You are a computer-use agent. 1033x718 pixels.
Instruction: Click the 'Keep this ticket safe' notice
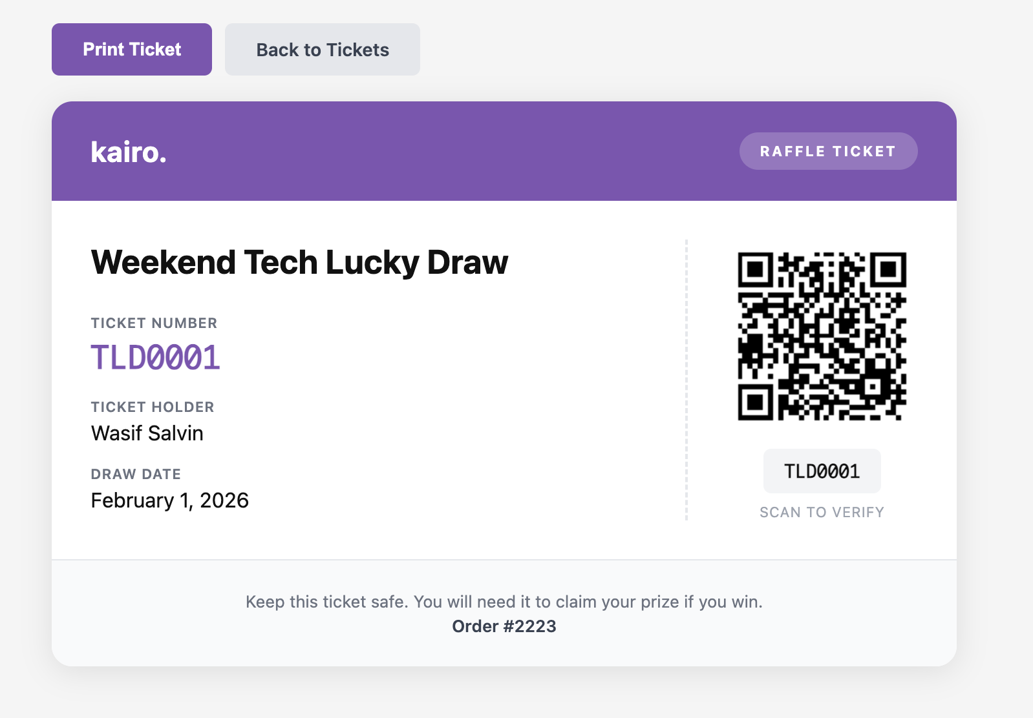pyautogui.click(x=504, y=602)
